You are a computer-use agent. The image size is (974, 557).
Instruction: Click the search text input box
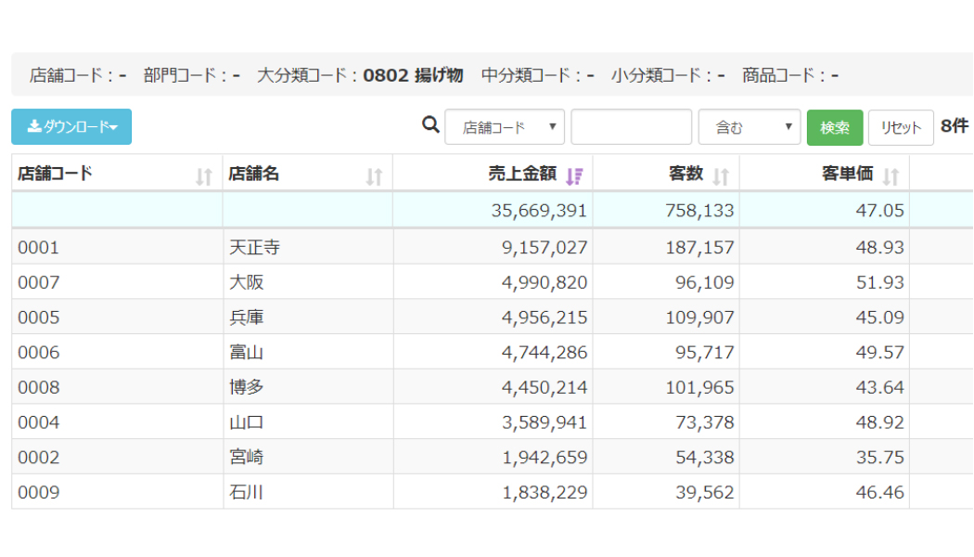[631, 127]
